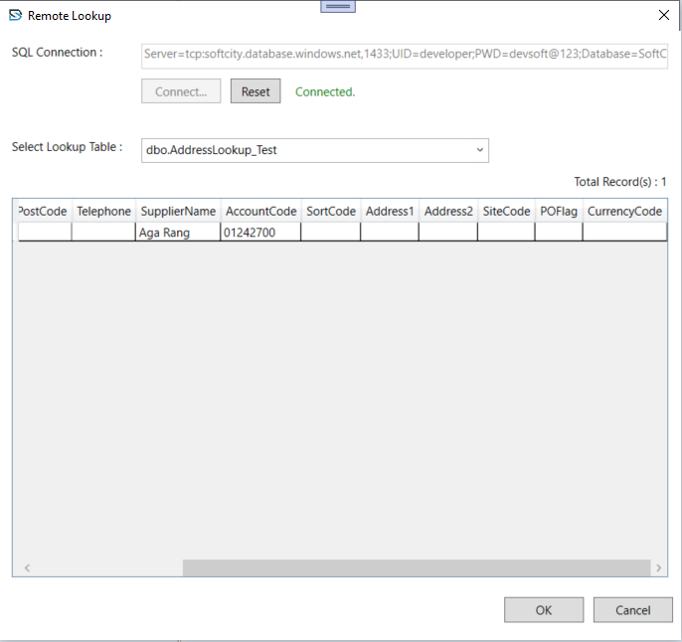Click the CurrencyCode column header
This screenshot has height=642, width=682.
click(x=624, y=212)
